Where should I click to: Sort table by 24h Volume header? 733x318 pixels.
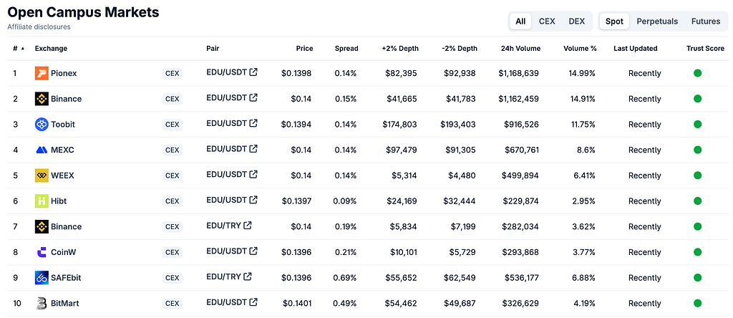coord(520,48)
